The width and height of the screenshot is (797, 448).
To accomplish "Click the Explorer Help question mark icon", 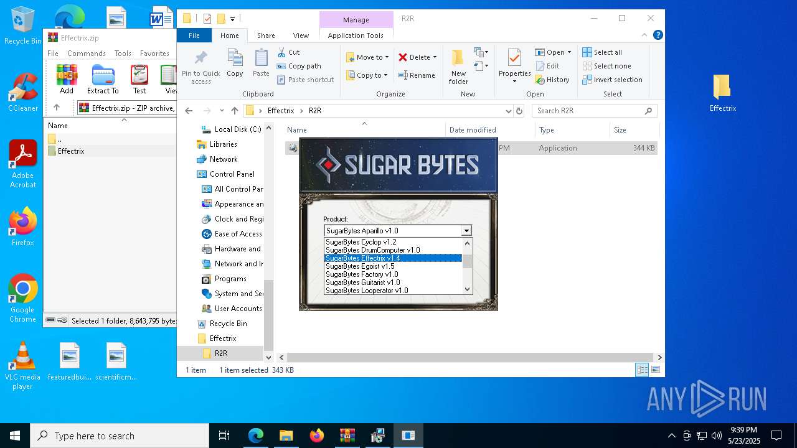I will (658, 35).
